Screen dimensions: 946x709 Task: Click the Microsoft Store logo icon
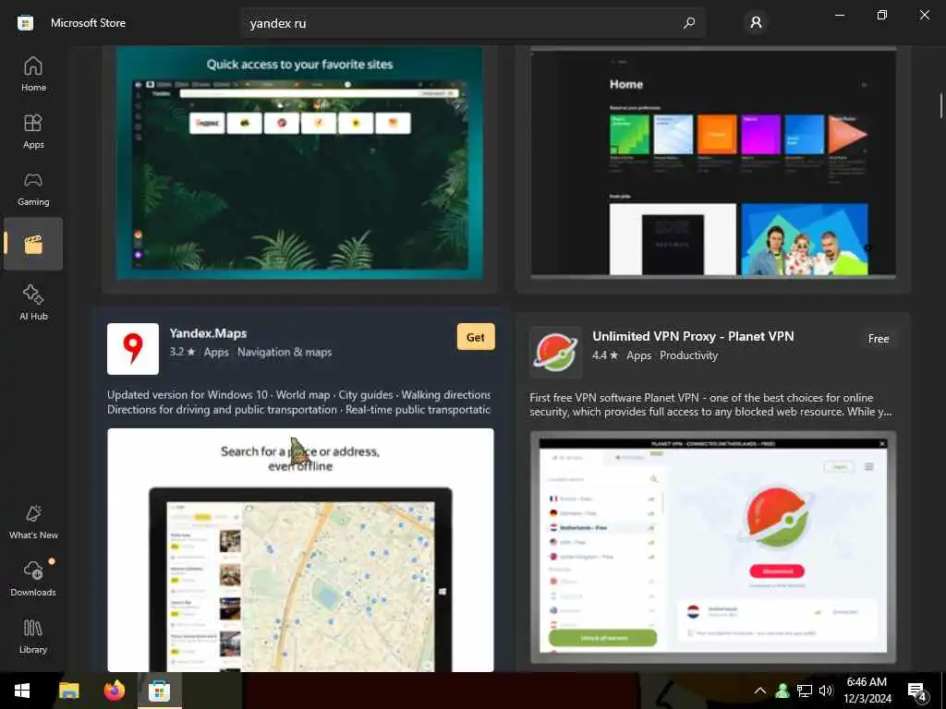(25, 23)
